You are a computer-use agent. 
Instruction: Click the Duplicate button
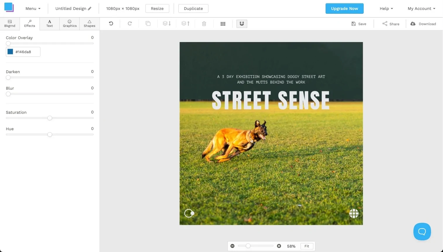(x=193, y=8)
